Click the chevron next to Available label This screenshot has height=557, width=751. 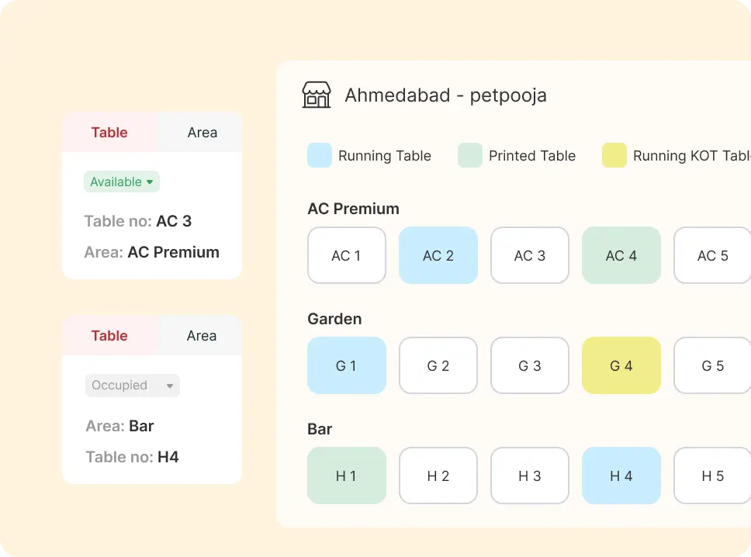149,182
